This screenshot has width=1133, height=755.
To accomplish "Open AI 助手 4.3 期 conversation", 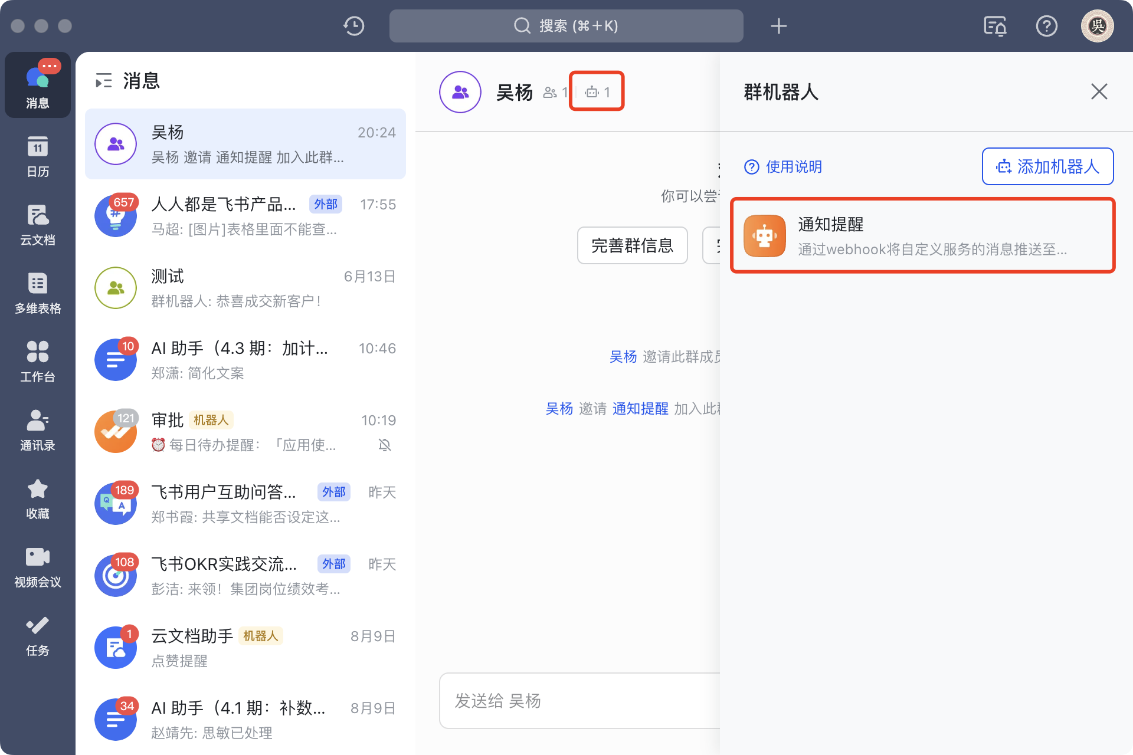I will pos(245,360).
